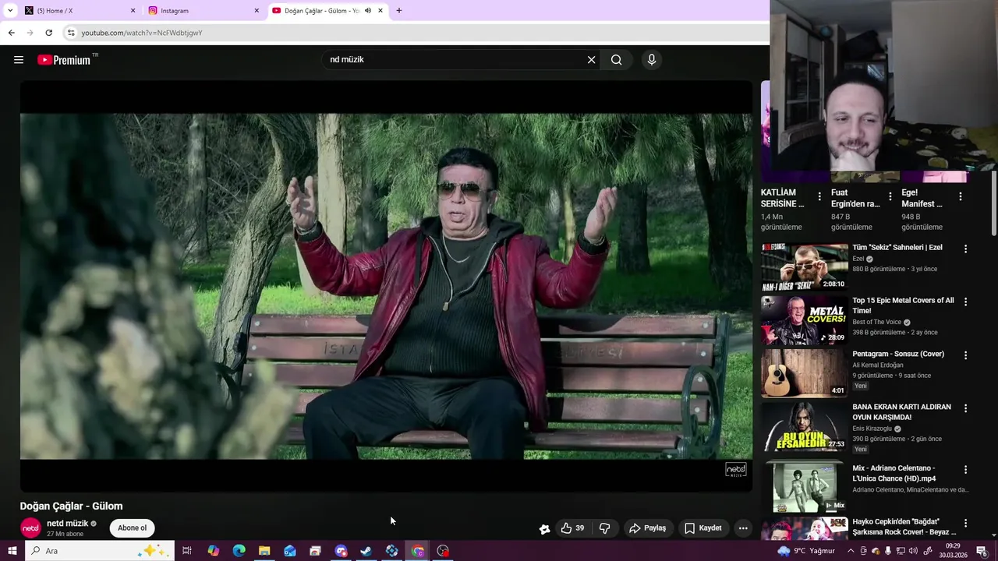998x561 pixels.
Task: Open Outlook from the taskbar
Action: click(290, 551)
